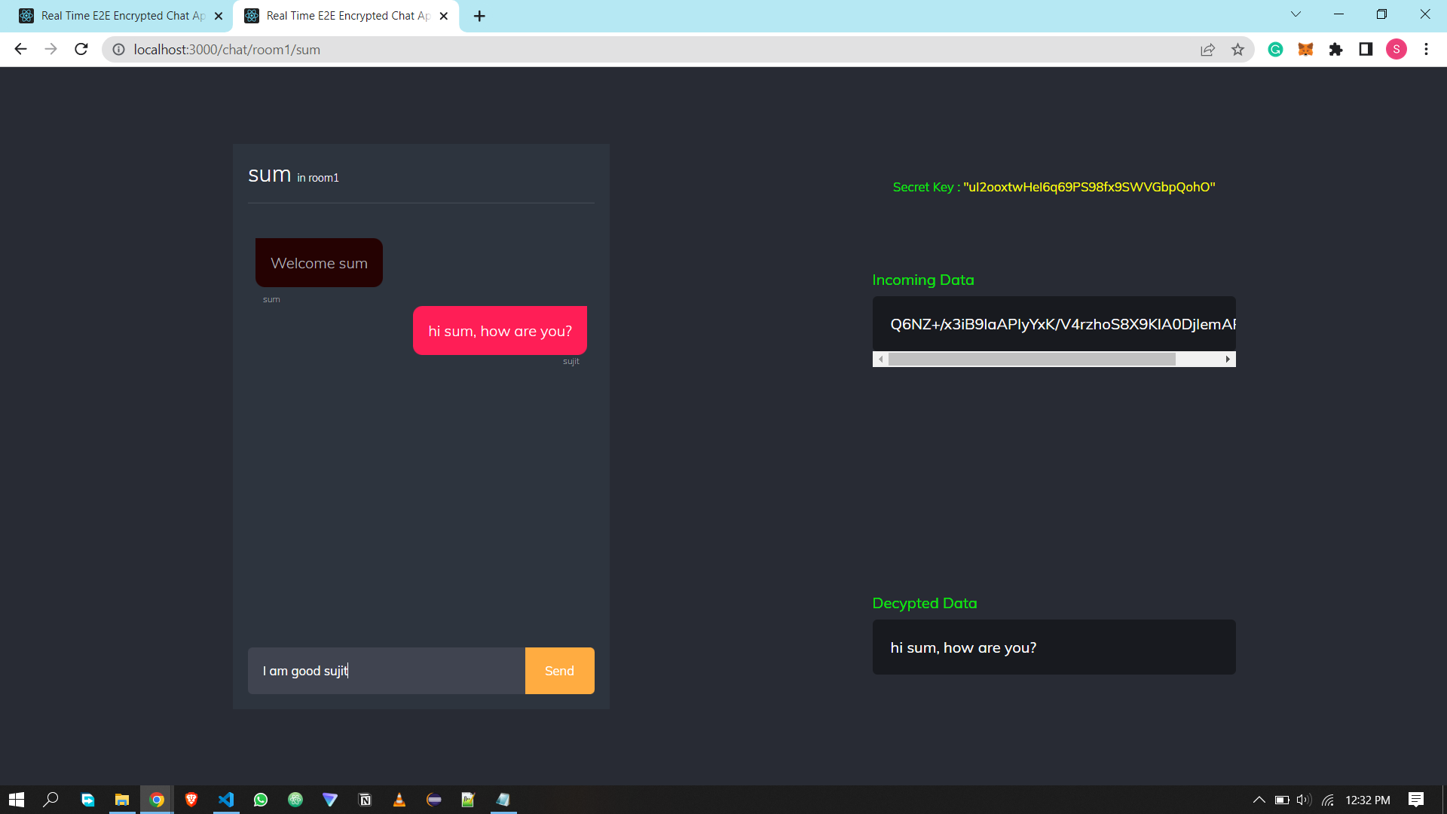Image resolution: width=1447 pixels, height=814 pixels.
Task: Open the volume control
Action: [x=1304, y=800]
